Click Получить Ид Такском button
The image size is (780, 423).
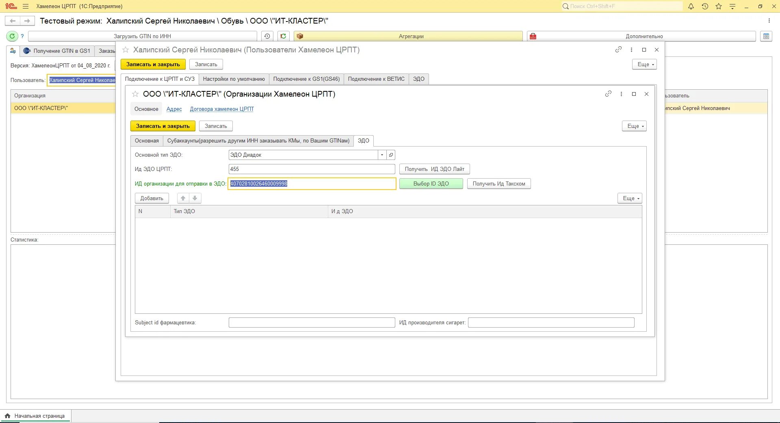tap(499, 183)
